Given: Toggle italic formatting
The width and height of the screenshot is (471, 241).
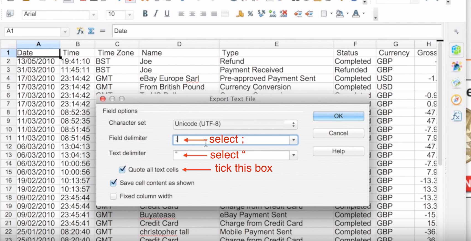Looking at the screenshot, I should (156, 14).
